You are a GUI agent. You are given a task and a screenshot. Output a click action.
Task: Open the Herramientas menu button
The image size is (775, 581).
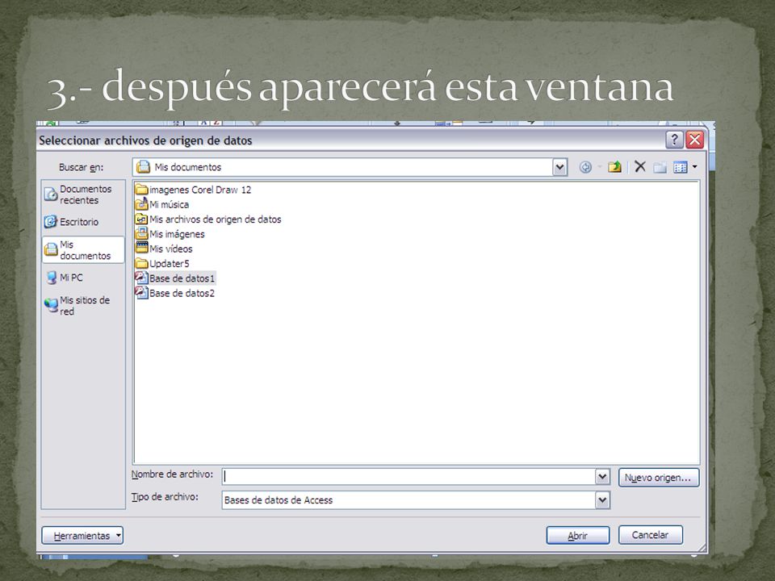[x=82, y=536]
